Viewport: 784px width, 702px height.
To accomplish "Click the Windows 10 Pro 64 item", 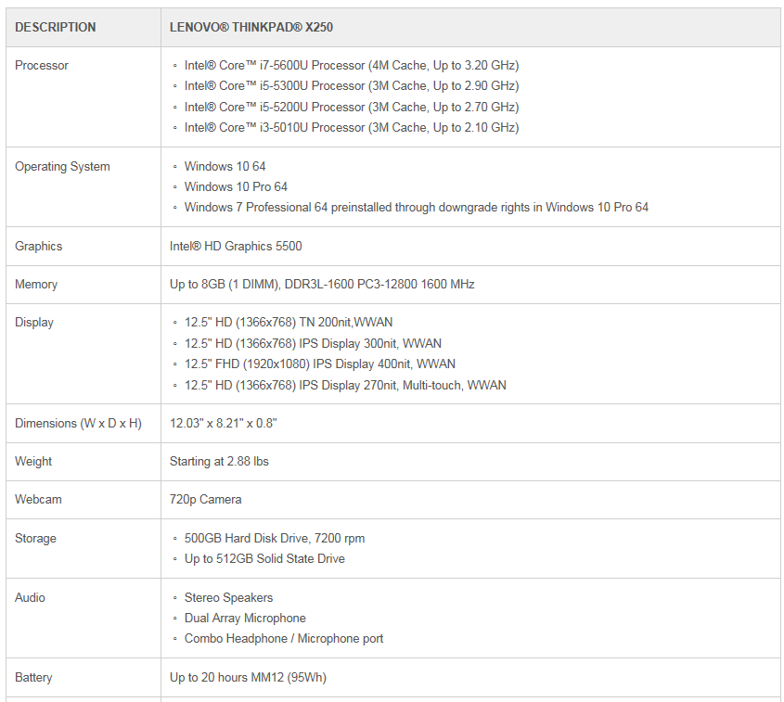I will pyautogui.click(x=236, y=187).
